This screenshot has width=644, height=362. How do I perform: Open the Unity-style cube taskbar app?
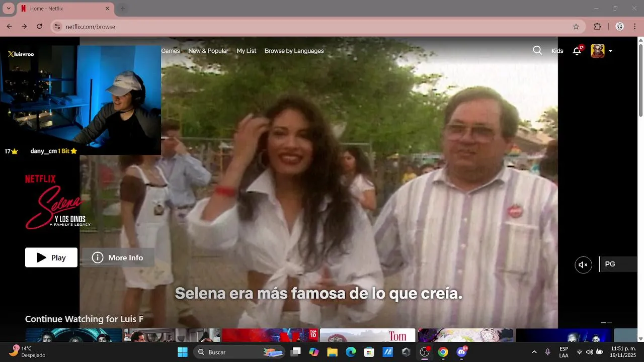coord(406,352)
